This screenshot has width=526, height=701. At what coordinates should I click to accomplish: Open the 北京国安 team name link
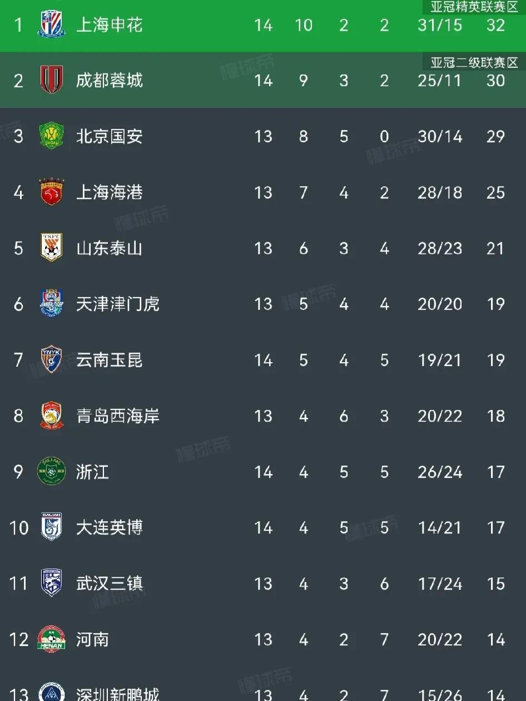[x=110, y=136]
